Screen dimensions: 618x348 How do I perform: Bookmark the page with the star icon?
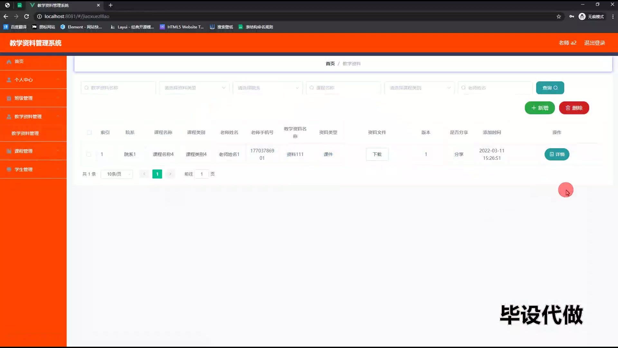(559, 16)
